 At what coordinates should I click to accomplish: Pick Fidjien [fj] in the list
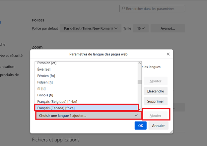[x=45, y=82]
